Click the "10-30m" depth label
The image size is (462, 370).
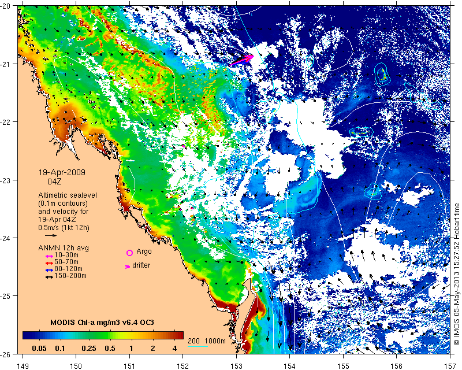pos(66,255)
